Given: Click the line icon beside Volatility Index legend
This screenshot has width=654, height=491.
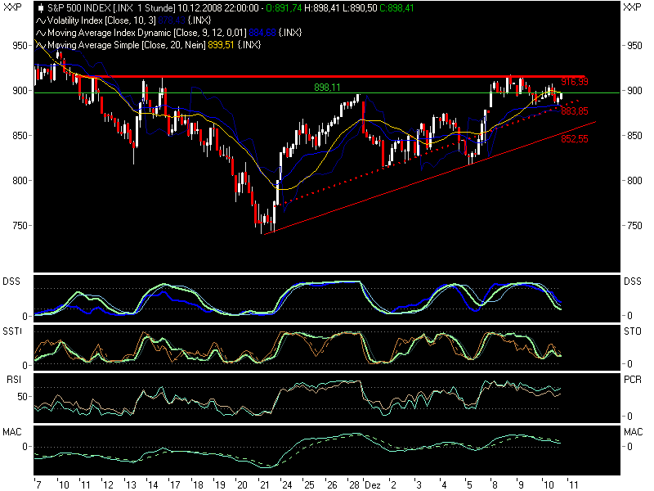Looking at the screenshot, I should (41, 20).
